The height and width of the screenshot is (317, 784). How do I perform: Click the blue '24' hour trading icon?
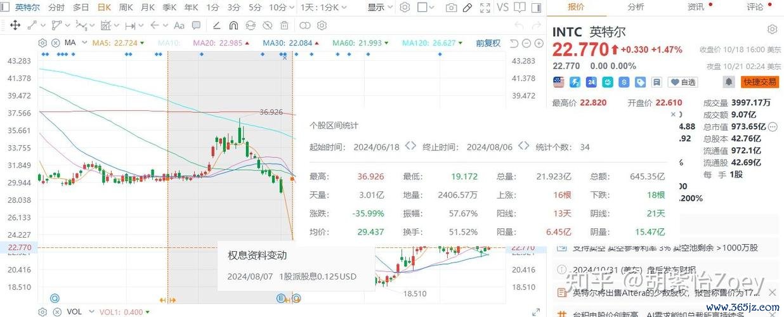pyautogui.click(x=592, y=82)
